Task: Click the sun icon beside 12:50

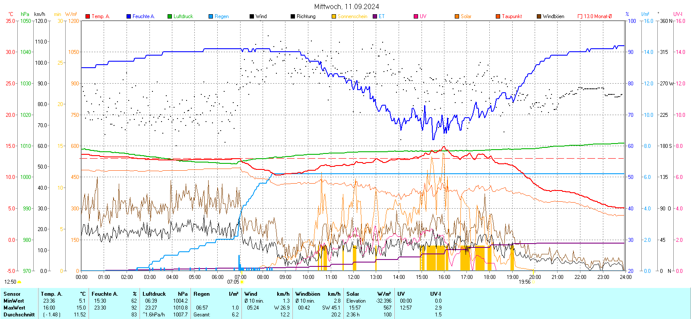Action: pos(19,282)
